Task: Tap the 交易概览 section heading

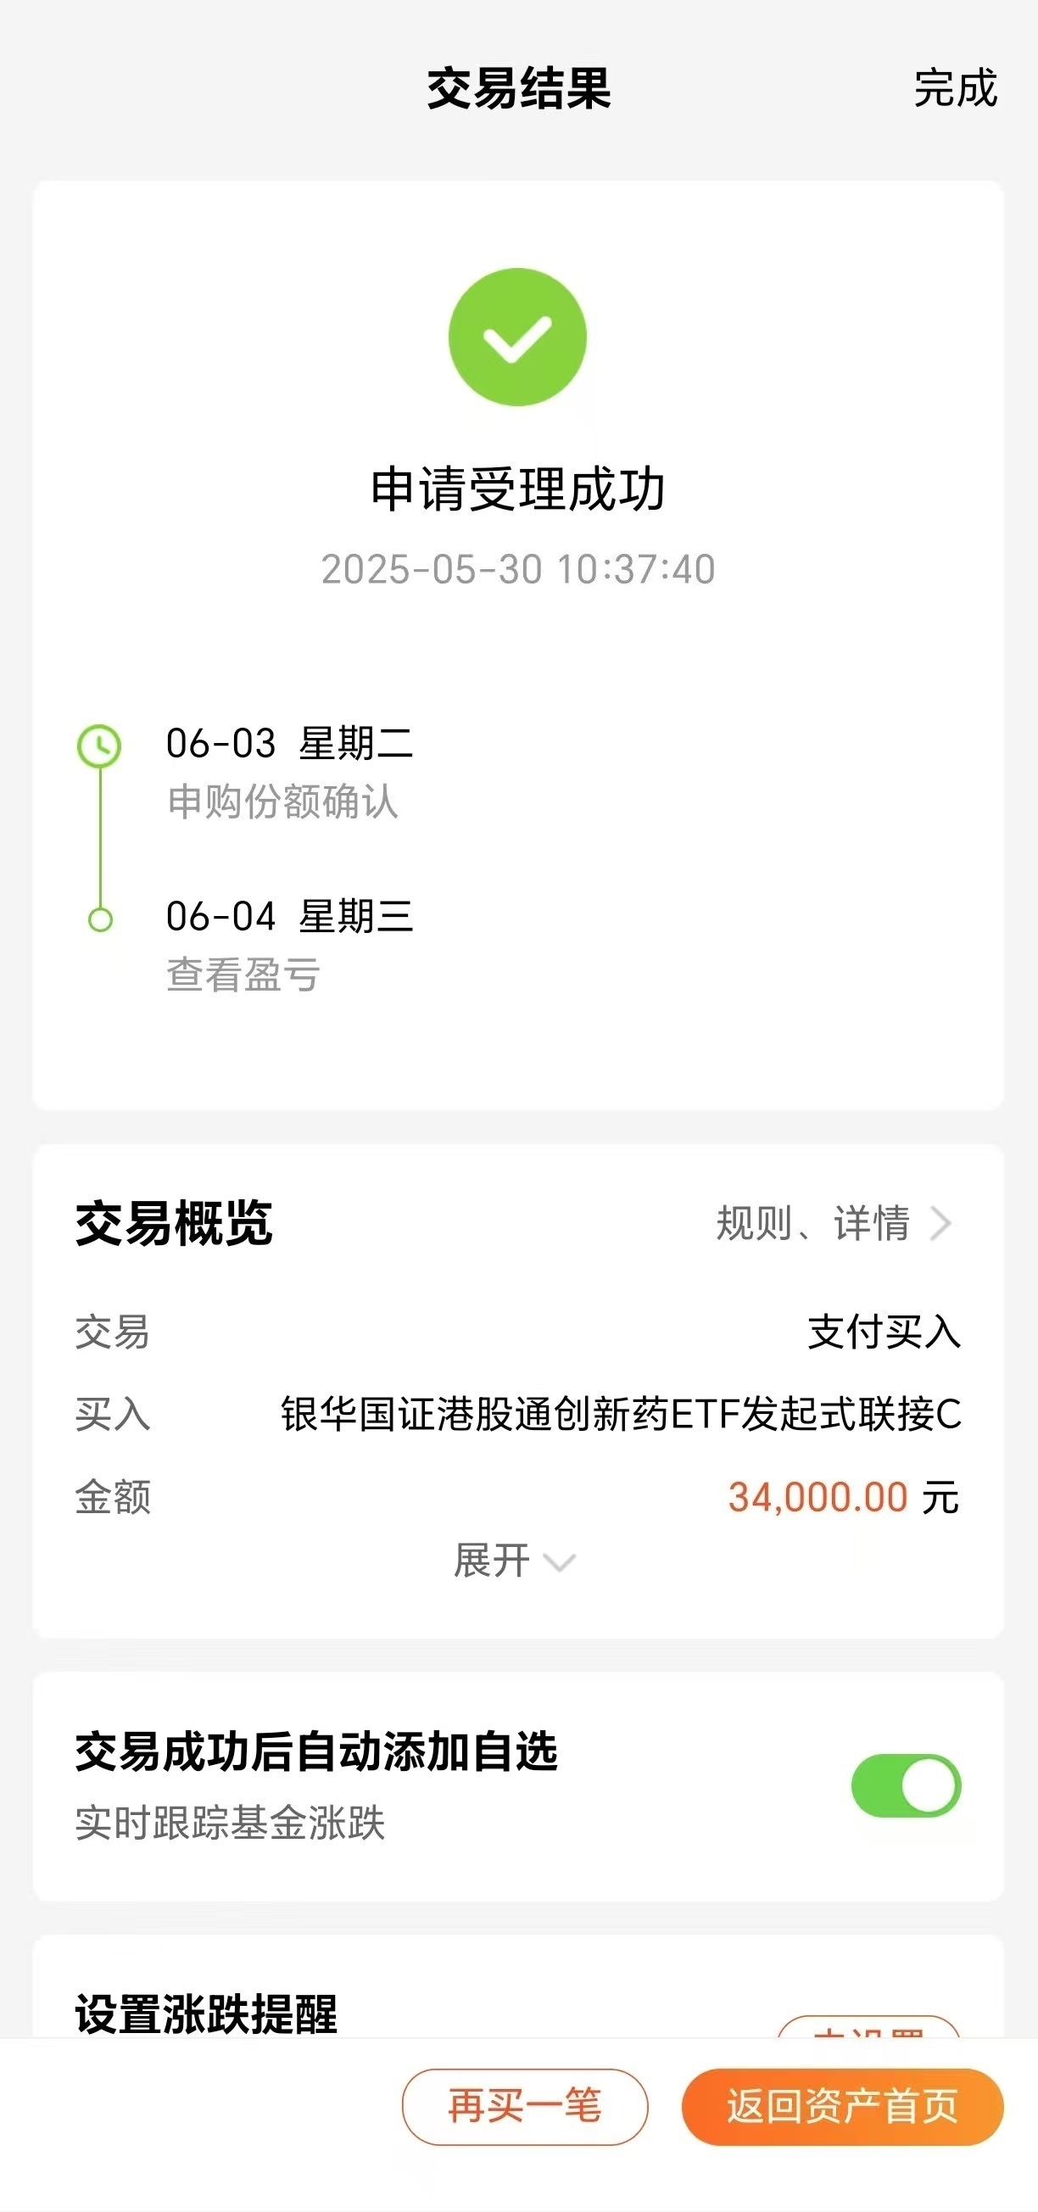Action: (175, 1223)
